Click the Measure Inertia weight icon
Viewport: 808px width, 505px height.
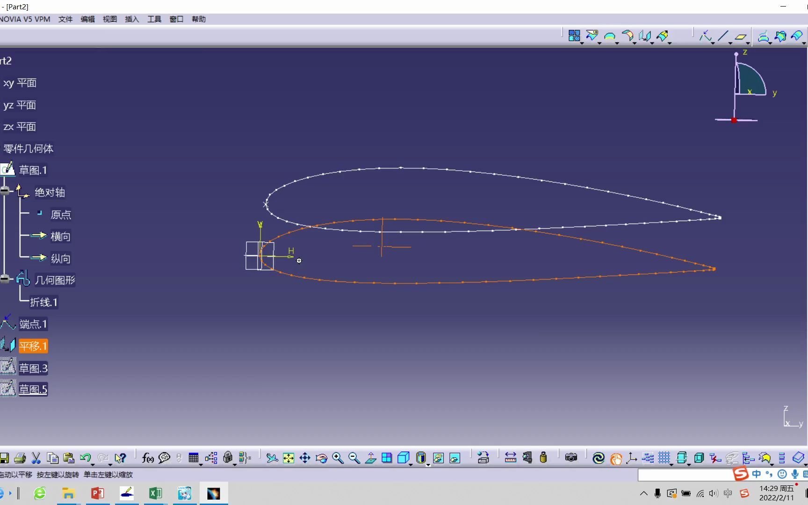pos(543,458)
